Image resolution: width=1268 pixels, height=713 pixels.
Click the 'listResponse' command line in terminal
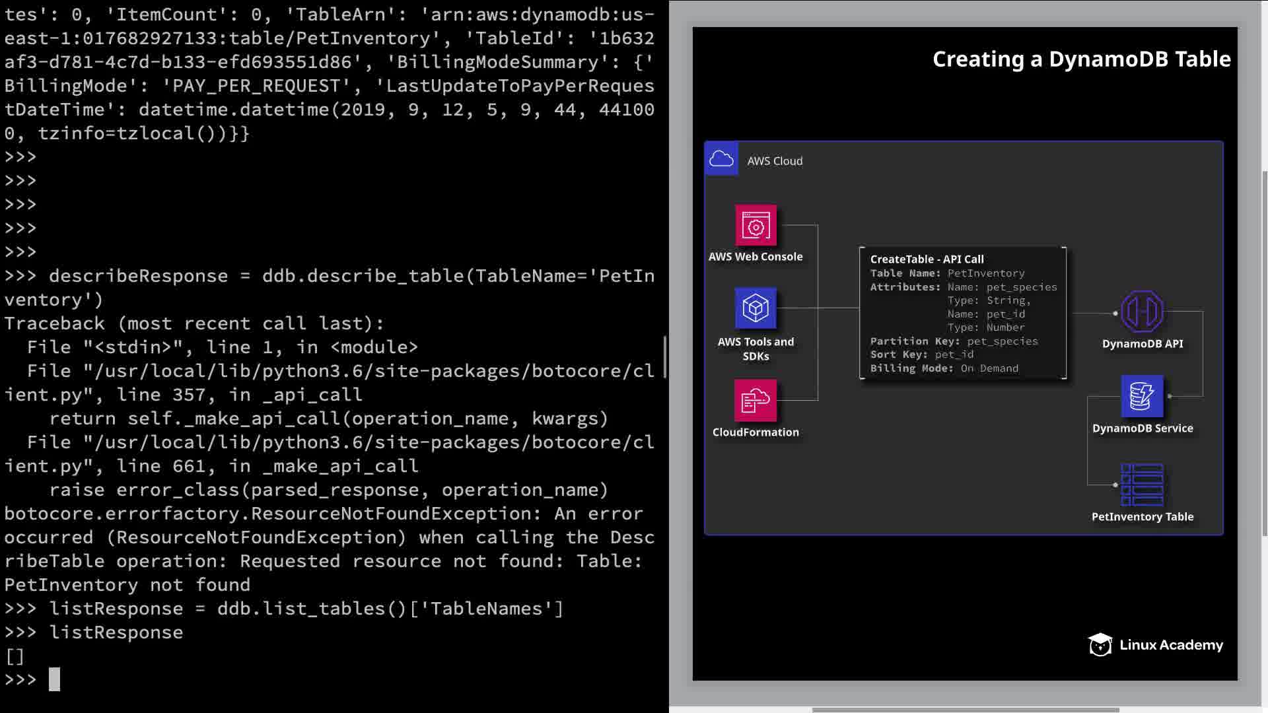pos(116,632)
